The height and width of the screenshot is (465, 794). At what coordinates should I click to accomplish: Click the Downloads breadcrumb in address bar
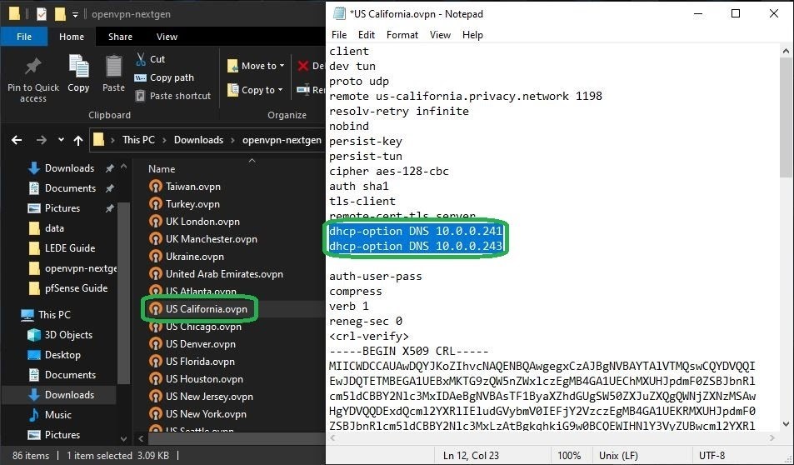(x=198, y=140)
